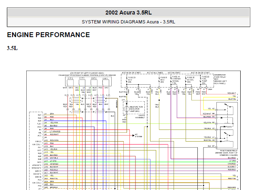Click the 'CKP 1' sensor coil label
The image size is (254, 190).
click(x=105, y=78)
